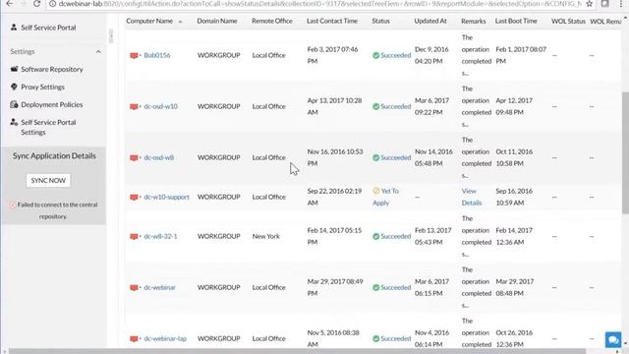Click the WOL Status column header

[x=568, y=21]
